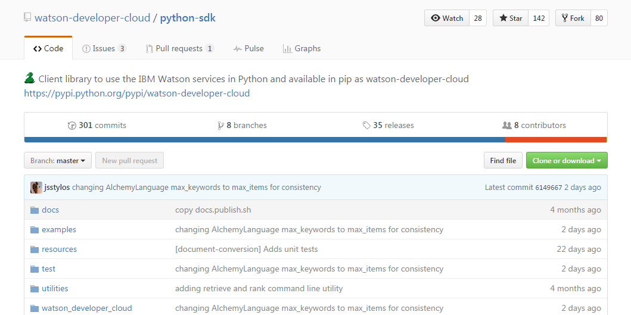
Task: View the 301 commits
Action: point(97,126)
